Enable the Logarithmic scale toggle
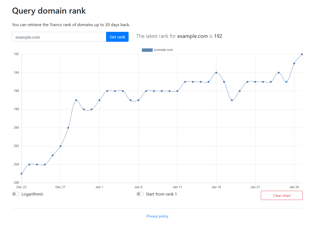This screenshot has width=319, height=231. pos(16,194)
